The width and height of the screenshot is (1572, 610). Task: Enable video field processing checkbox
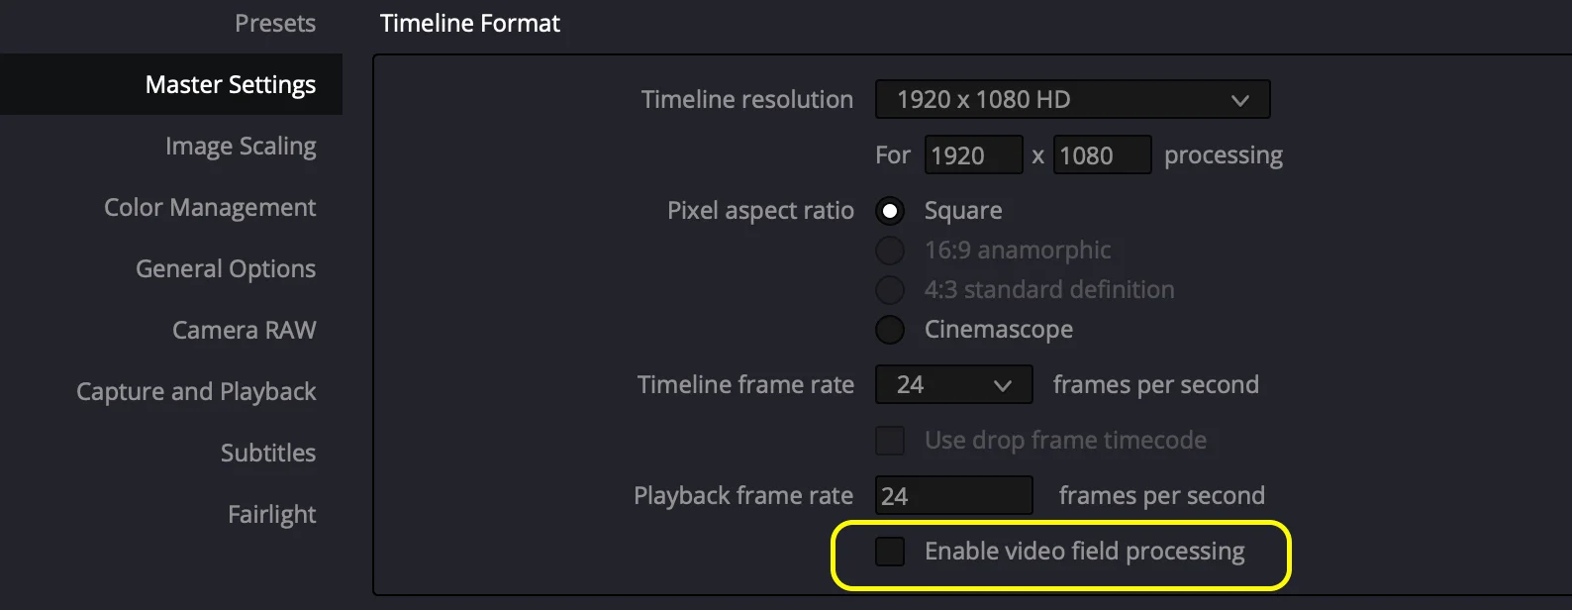890,552
